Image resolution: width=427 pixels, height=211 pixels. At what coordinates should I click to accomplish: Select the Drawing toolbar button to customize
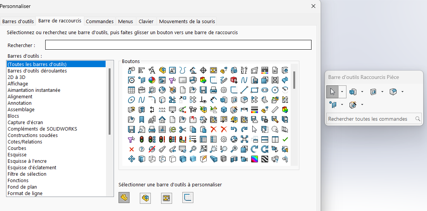pyautogui.click(x=166, y=198)
